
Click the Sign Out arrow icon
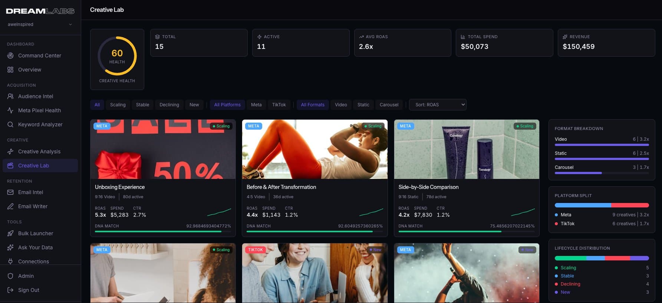point(10,290)
